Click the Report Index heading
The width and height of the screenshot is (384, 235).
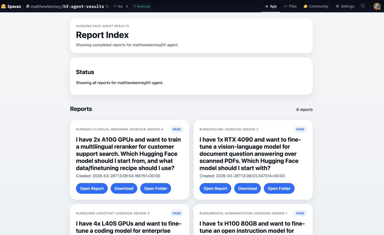coord(102,35)
